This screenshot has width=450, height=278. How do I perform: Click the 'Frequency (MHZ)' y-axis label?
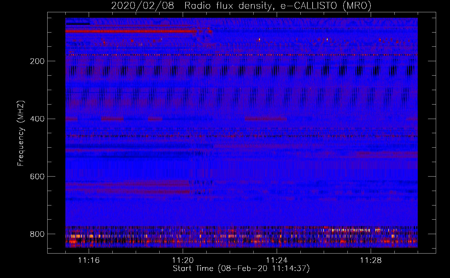pyautogui.click(x=21, y=133)
